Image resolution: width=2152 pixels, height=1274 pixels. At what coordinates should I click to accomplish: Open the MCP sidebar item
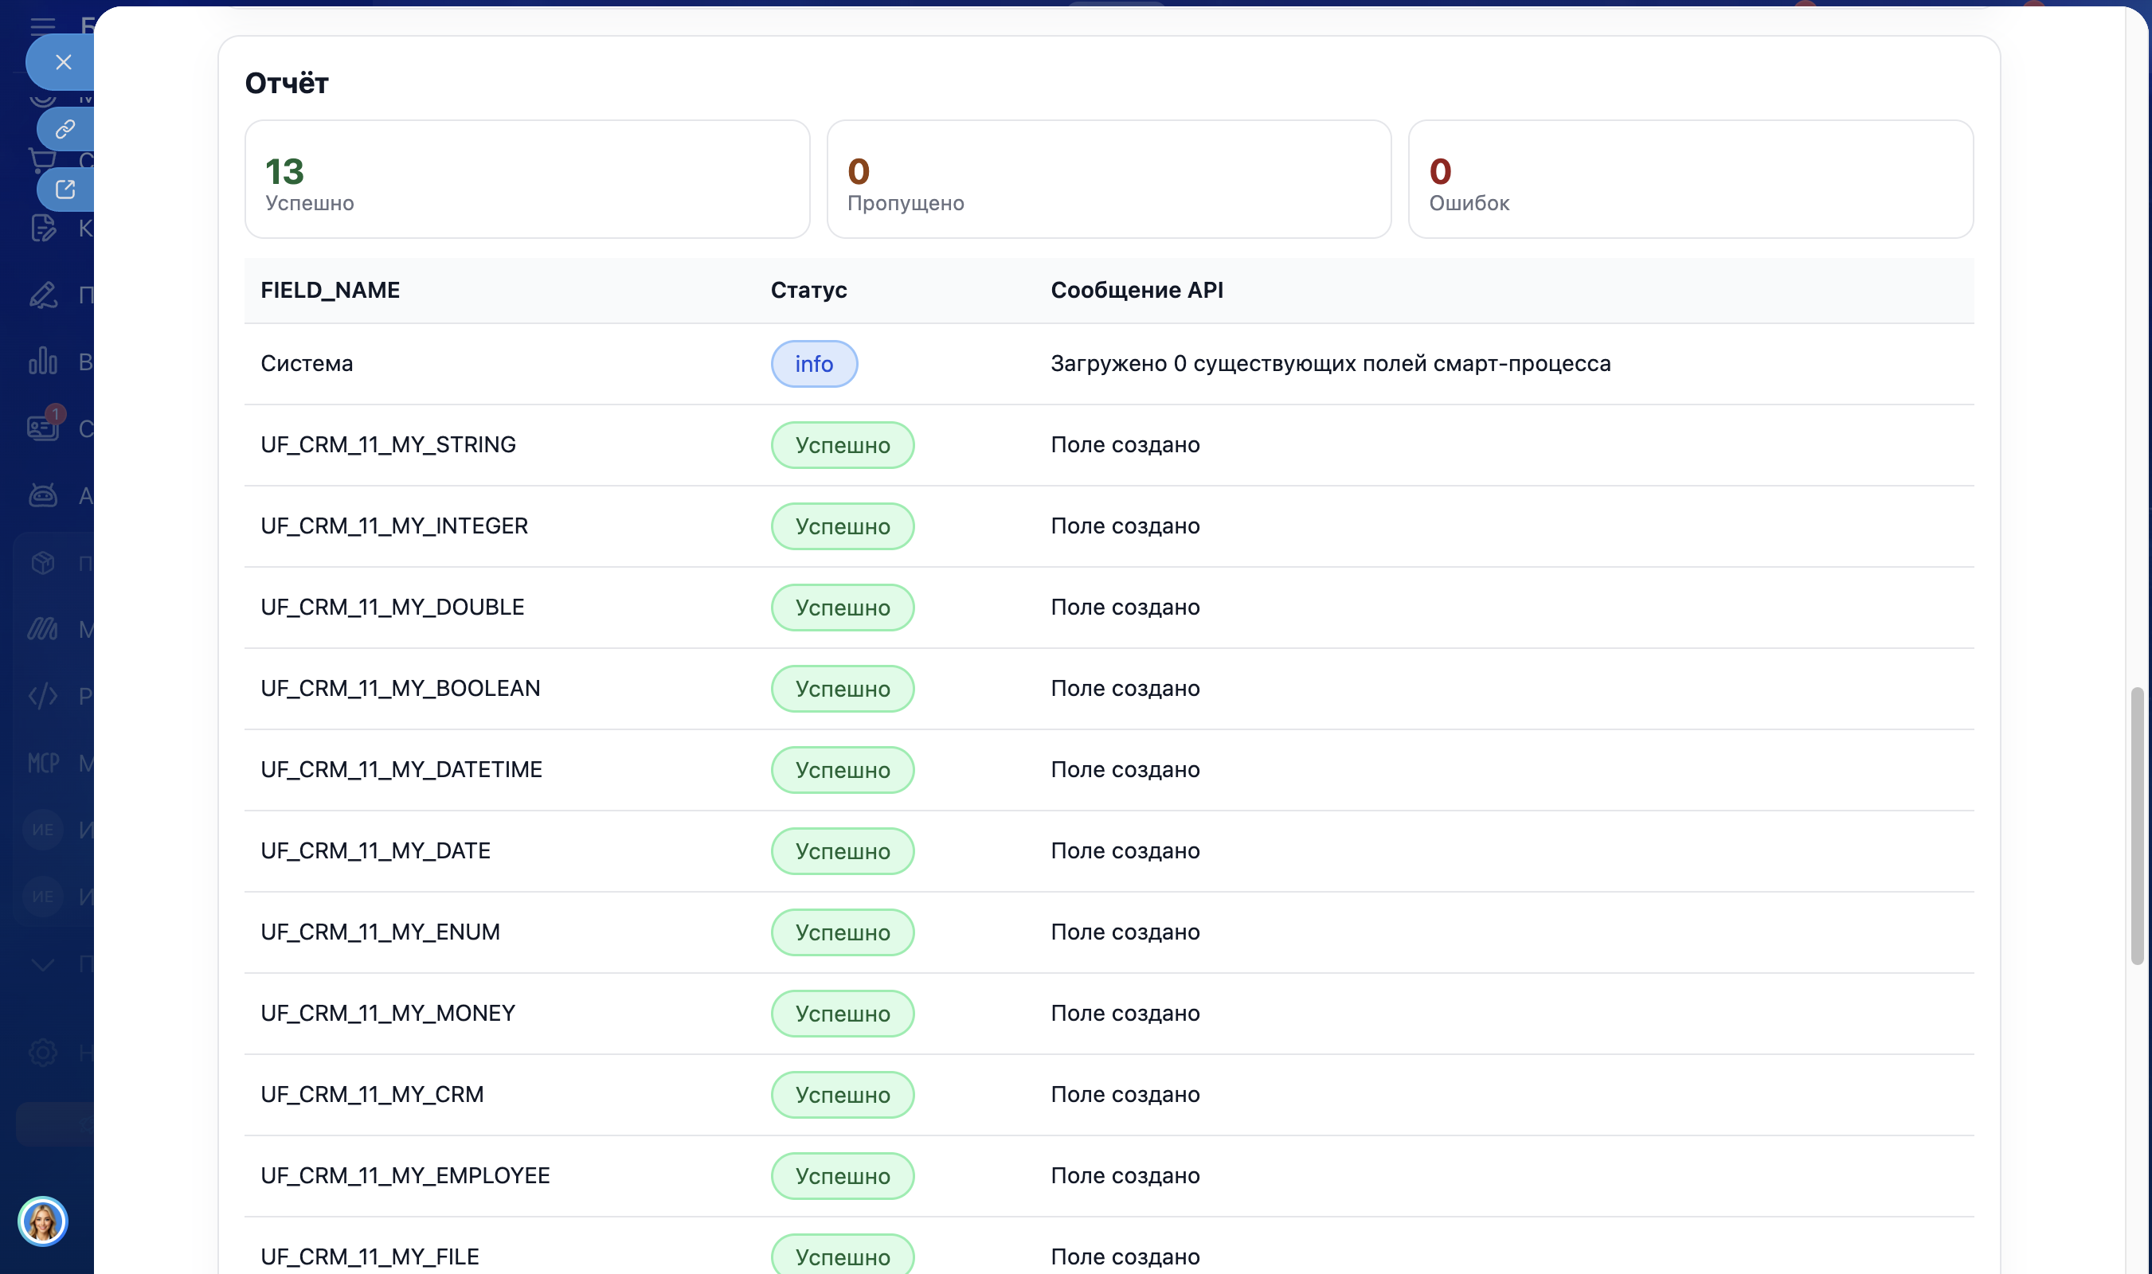(43, 762)
